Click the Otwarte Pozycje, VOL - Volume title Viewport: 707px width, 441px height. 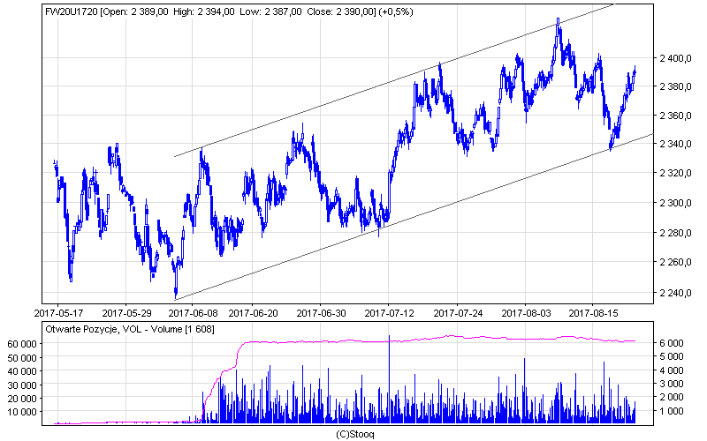(114, 329)
